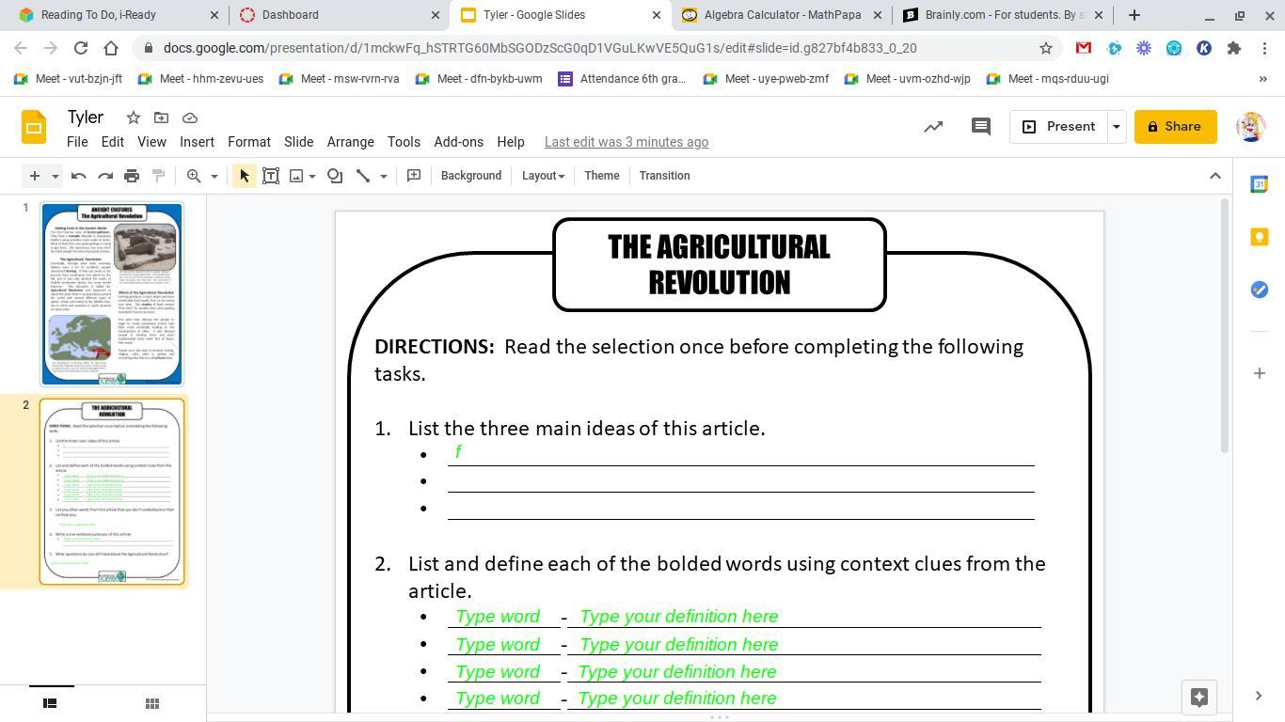Switch to grid view
This screenshot has width=1285, height=722.
(151, 702)
